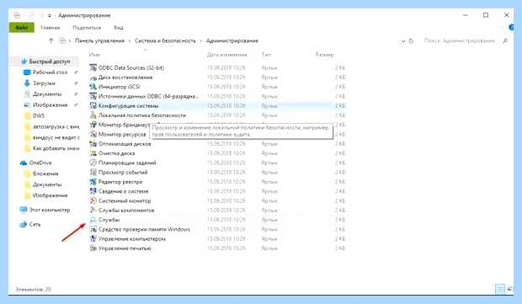Click the Службы file name text
This screenshot has height=304, width=522.
[x=109, y=220]
